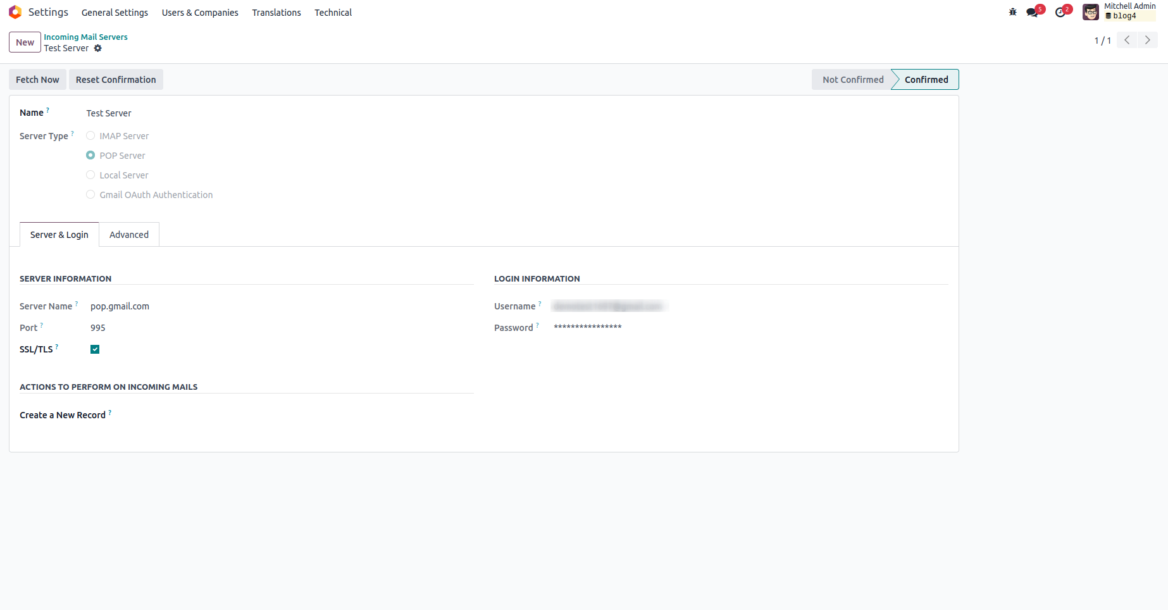Viewport: 1168px width, 610px height.
Task: Toggle the SSL/TLS checkbox
Action: pos(95,349)
